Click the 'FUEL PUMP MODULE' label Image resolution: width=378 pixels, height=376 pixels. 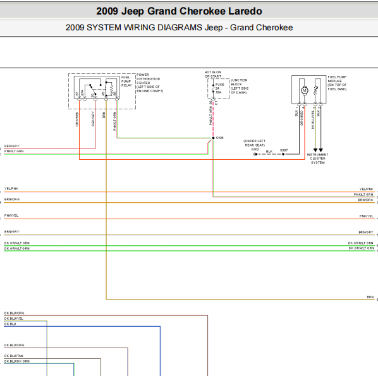click(337, 79)
